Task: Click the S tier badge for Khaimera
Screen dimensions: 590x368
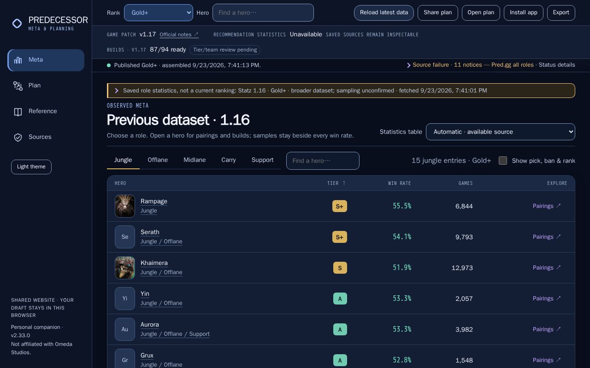Action: tap(340, 268)
